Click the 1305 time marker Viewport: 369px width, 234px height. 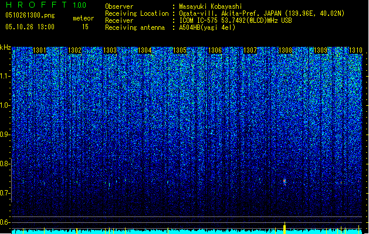coord(180,50)
